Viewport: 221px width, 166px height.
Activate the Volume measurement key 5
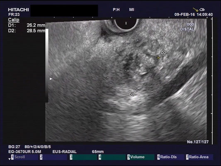[x=141, y=157]
